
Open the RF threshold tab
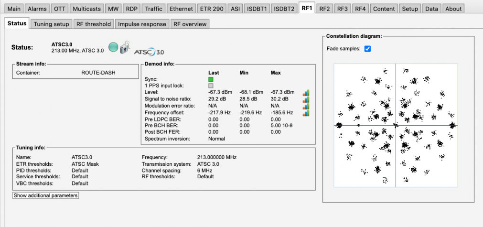point(94,24)
